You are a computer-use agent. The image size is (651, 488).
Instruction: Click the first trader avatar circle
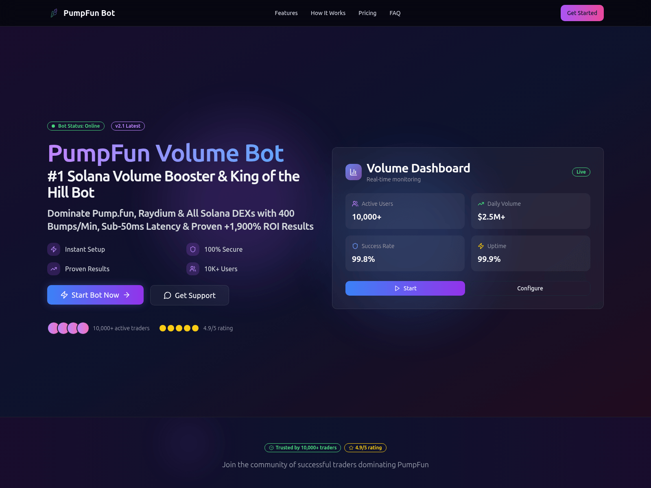pos(53,328)
